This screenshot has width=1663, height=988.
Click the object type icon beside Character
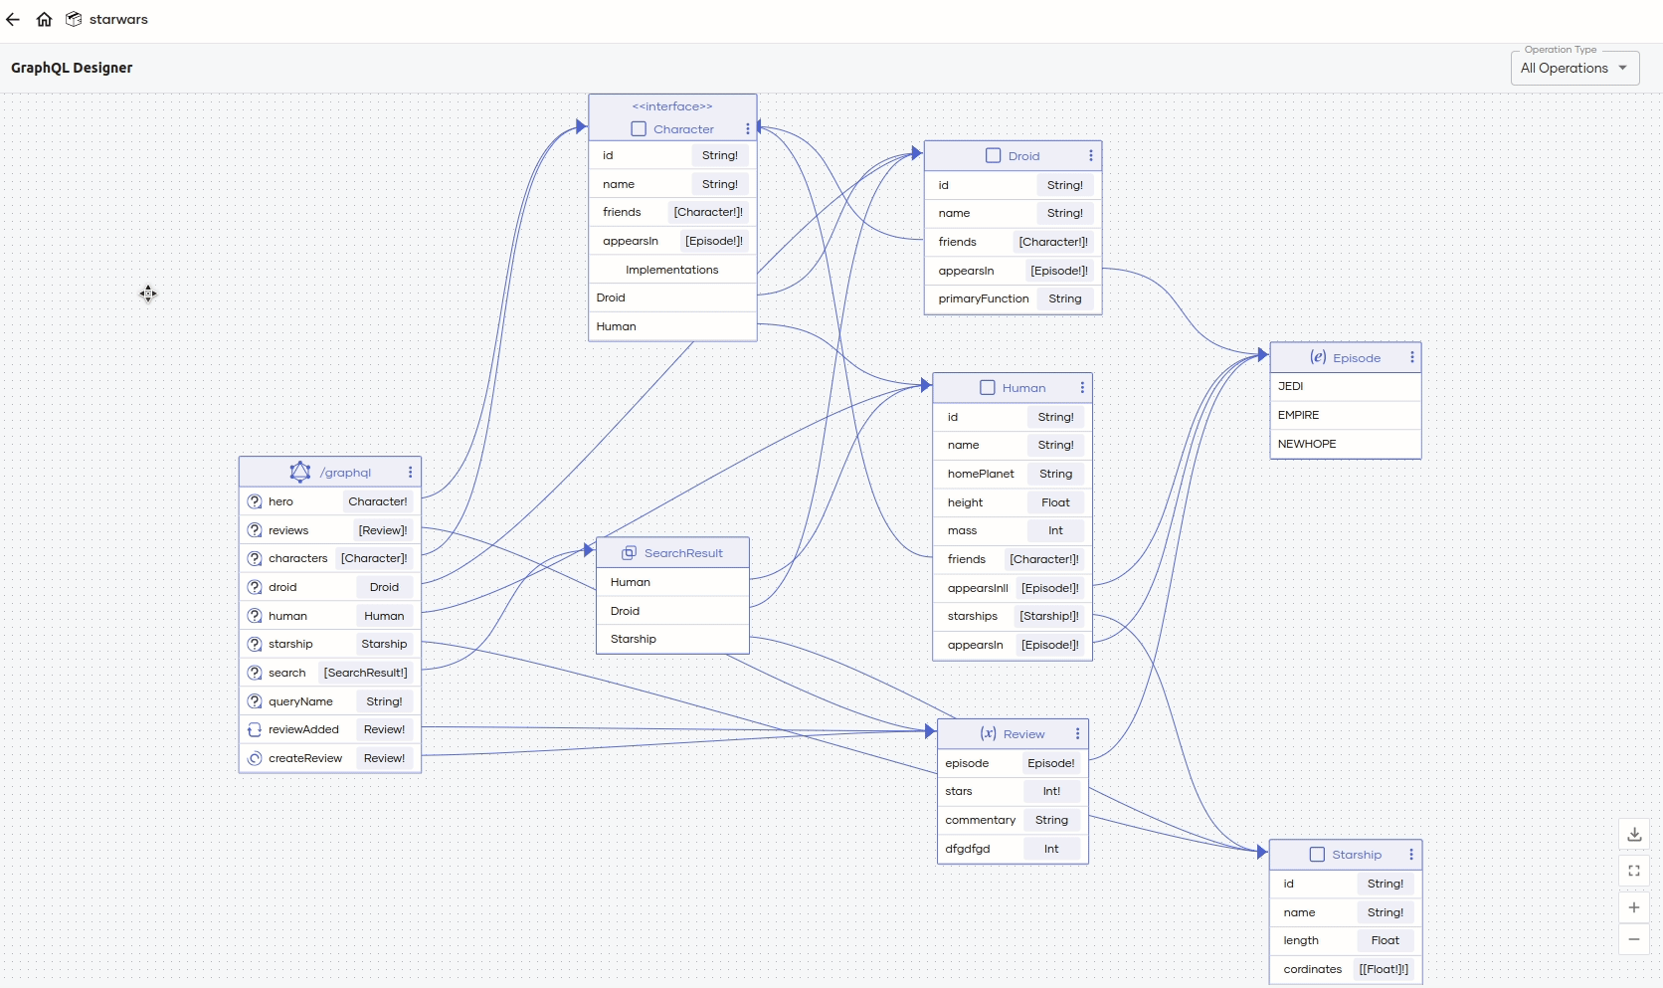coord(639,129)
